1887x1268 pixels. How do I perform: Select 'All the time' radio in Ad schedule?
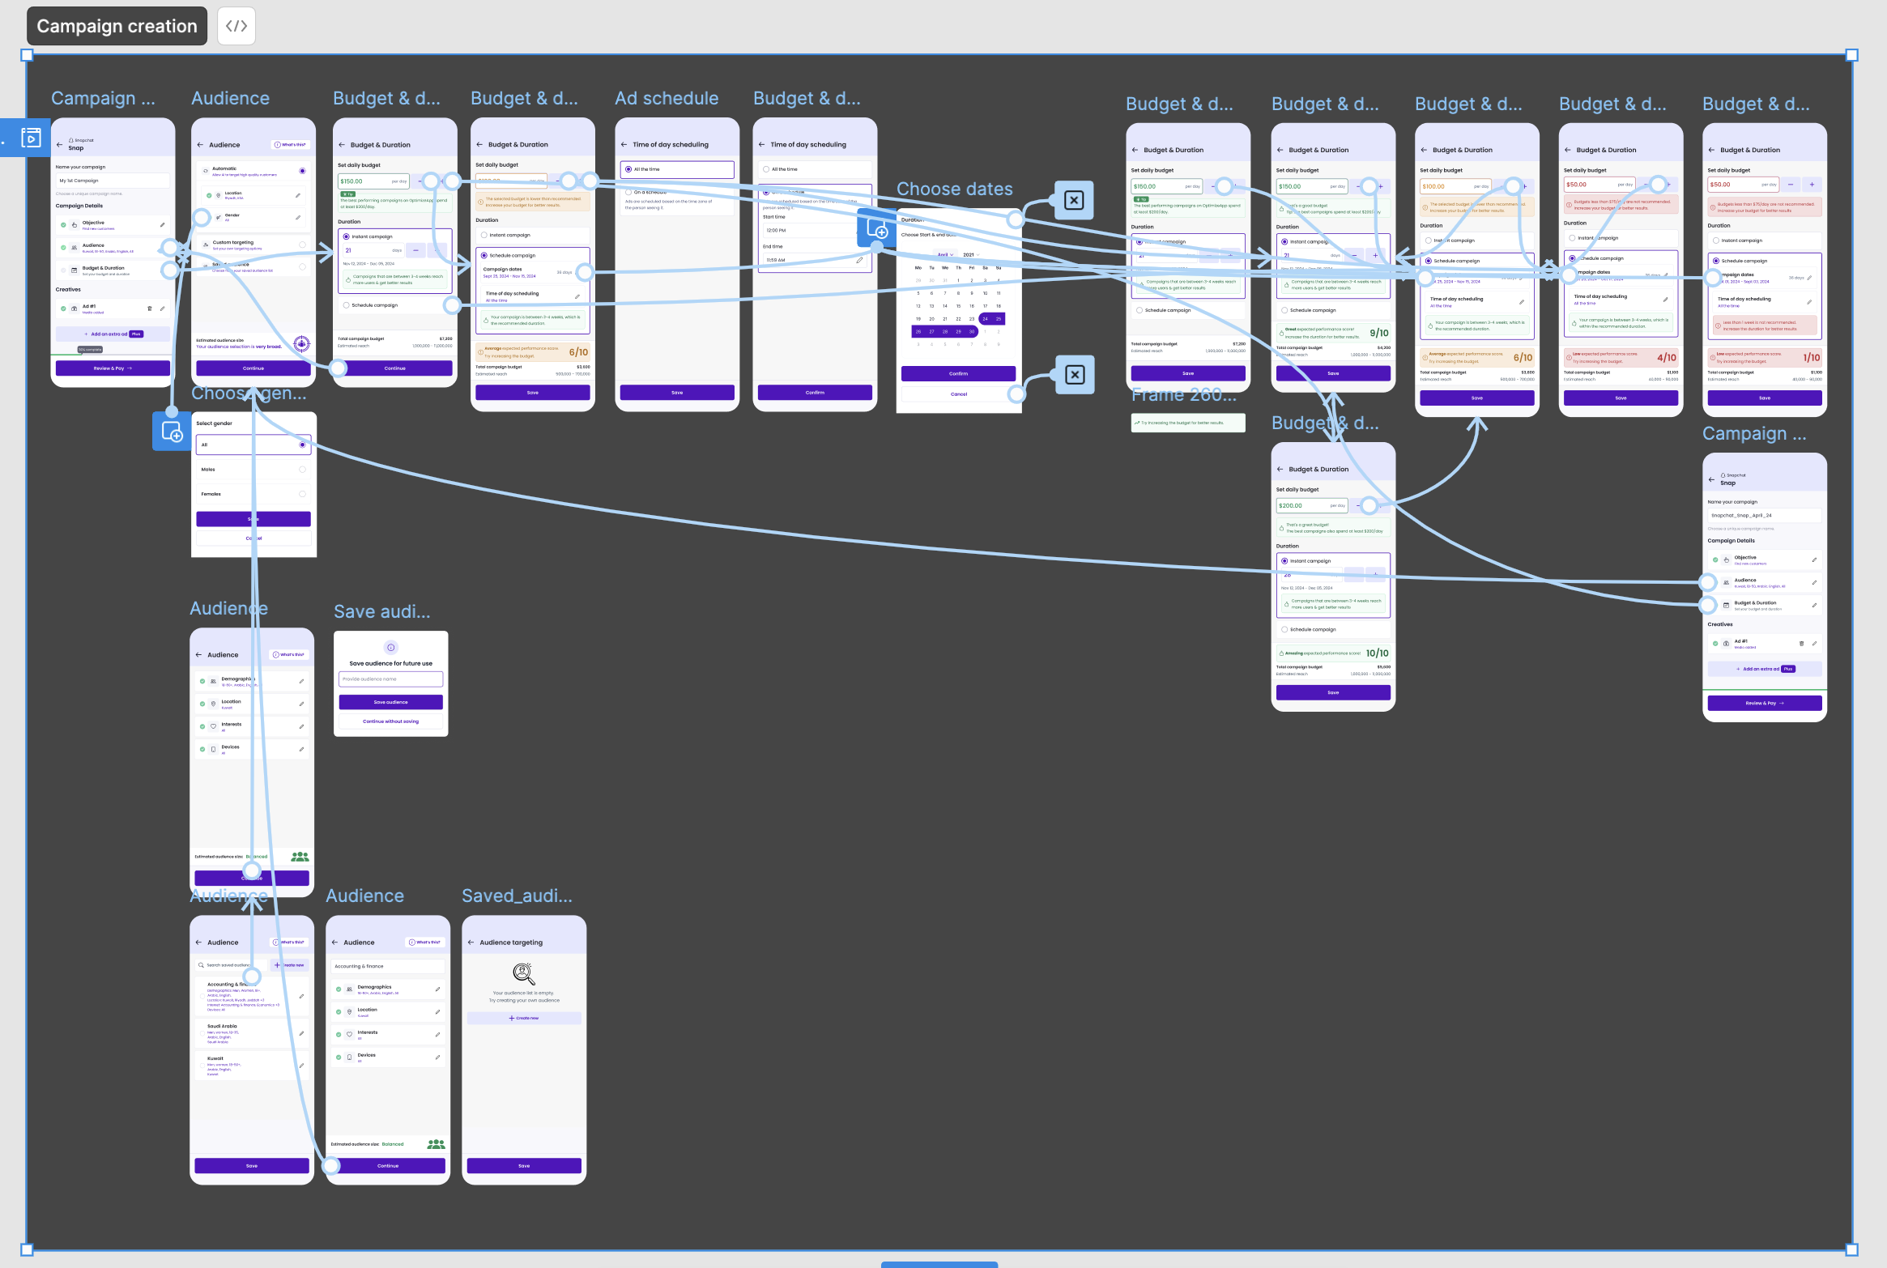(x=628, y=169)
